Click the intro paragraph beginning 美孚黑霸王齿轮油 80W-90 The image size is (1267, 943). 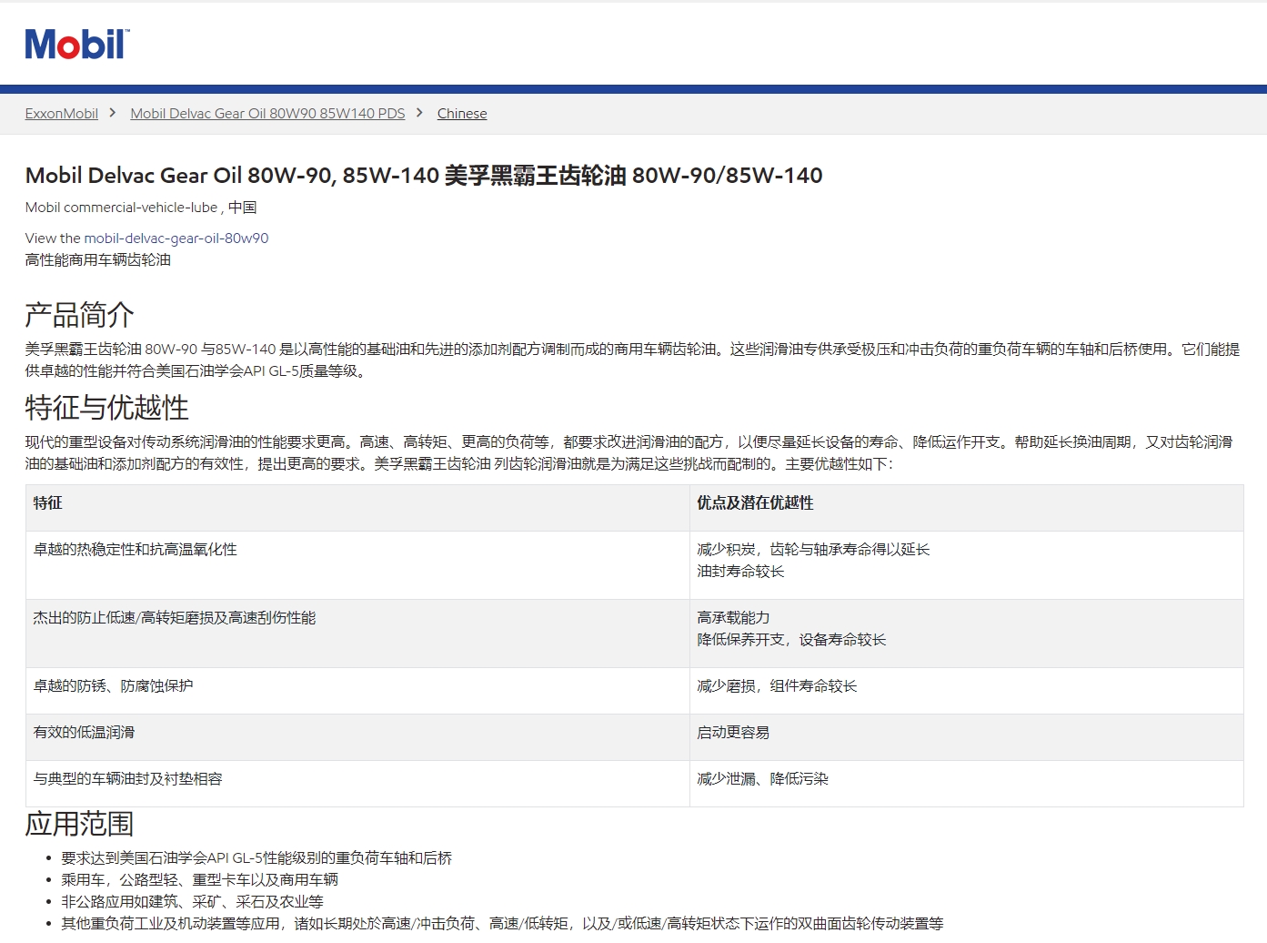coord(633,360)
